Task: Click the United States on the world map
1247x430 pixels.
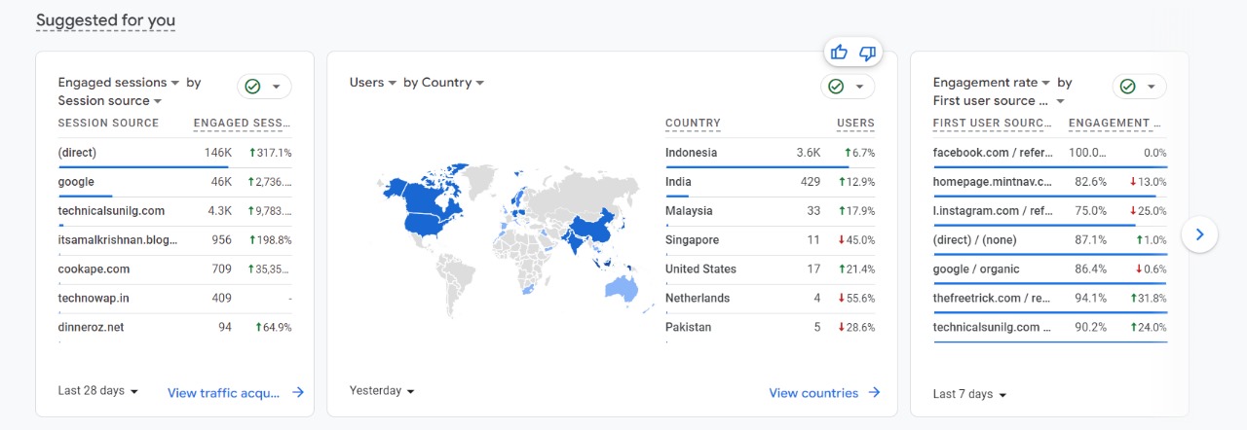Action: (x=421, y=224)
